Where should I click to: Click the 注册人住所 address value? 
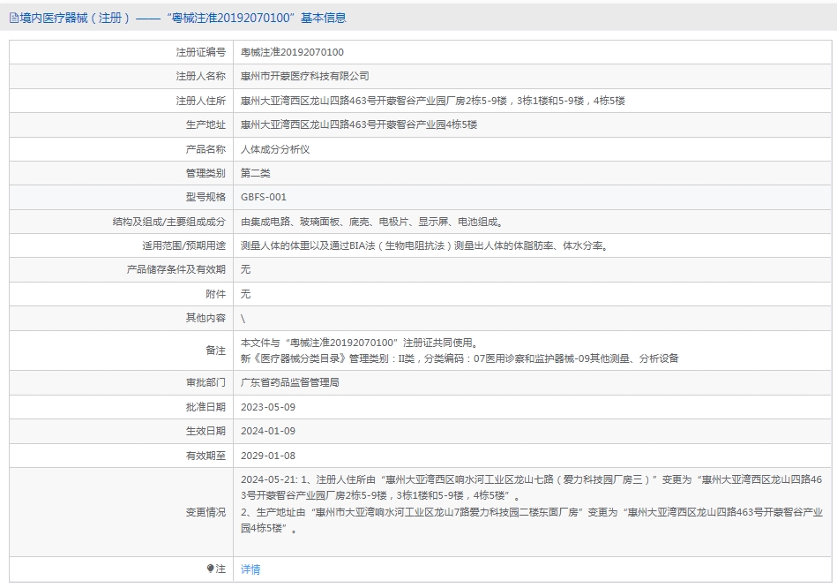point(432,101)
